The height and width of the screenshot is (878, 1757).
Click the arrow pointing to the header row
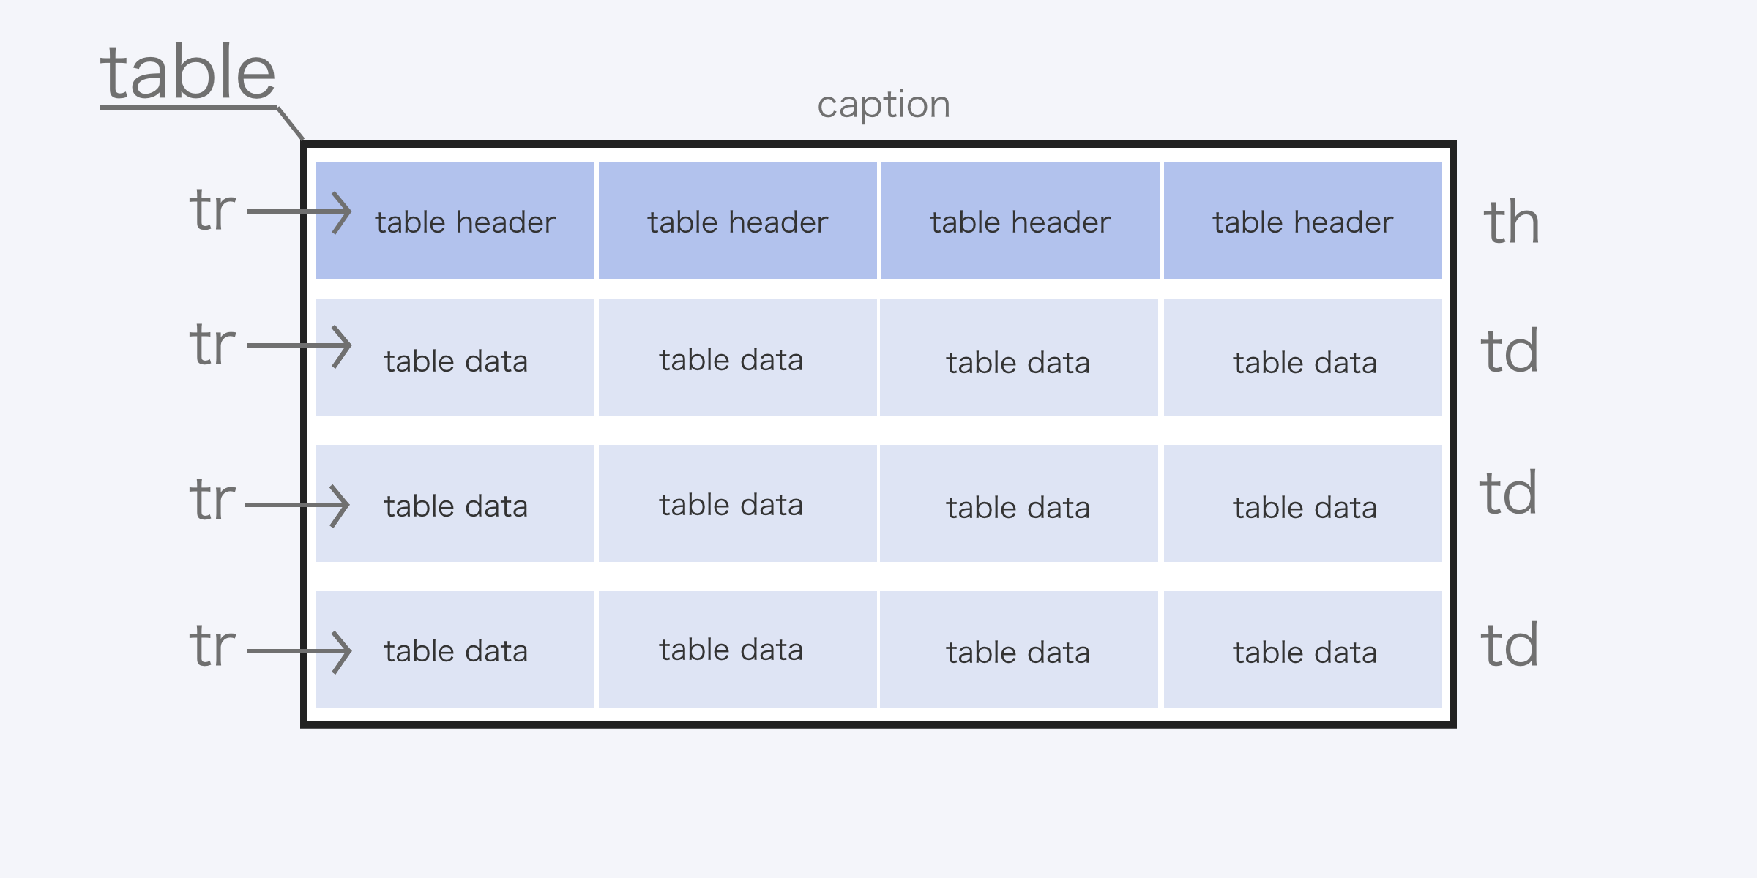[x=299, y=213]
